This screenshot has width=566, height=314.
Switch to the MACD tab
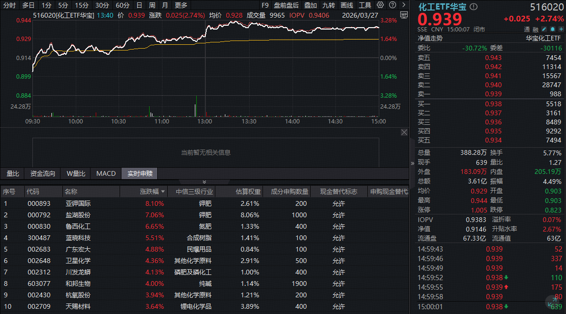(x=106, y=173)
